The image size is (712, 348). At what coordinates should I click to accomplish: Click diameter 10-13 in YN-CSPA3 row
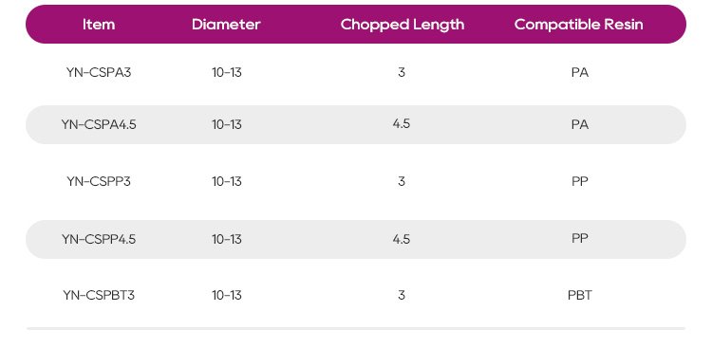227,72
